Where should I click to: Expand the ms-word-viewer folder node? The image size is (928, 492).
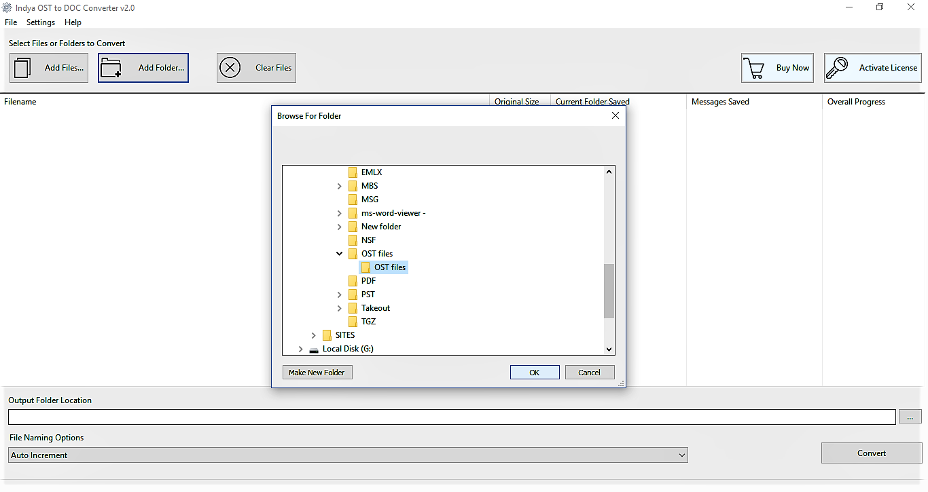click(340, 213)
